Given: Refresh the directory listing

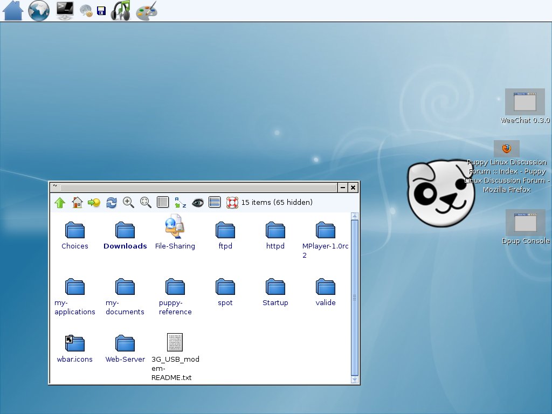Looking at the screenshot, I should pyautogui.click(x=111, y=203).
